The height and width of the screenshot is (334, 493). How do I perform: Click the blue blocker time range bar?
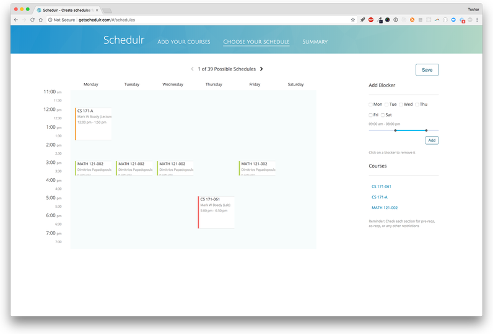(x=411, y=131)
